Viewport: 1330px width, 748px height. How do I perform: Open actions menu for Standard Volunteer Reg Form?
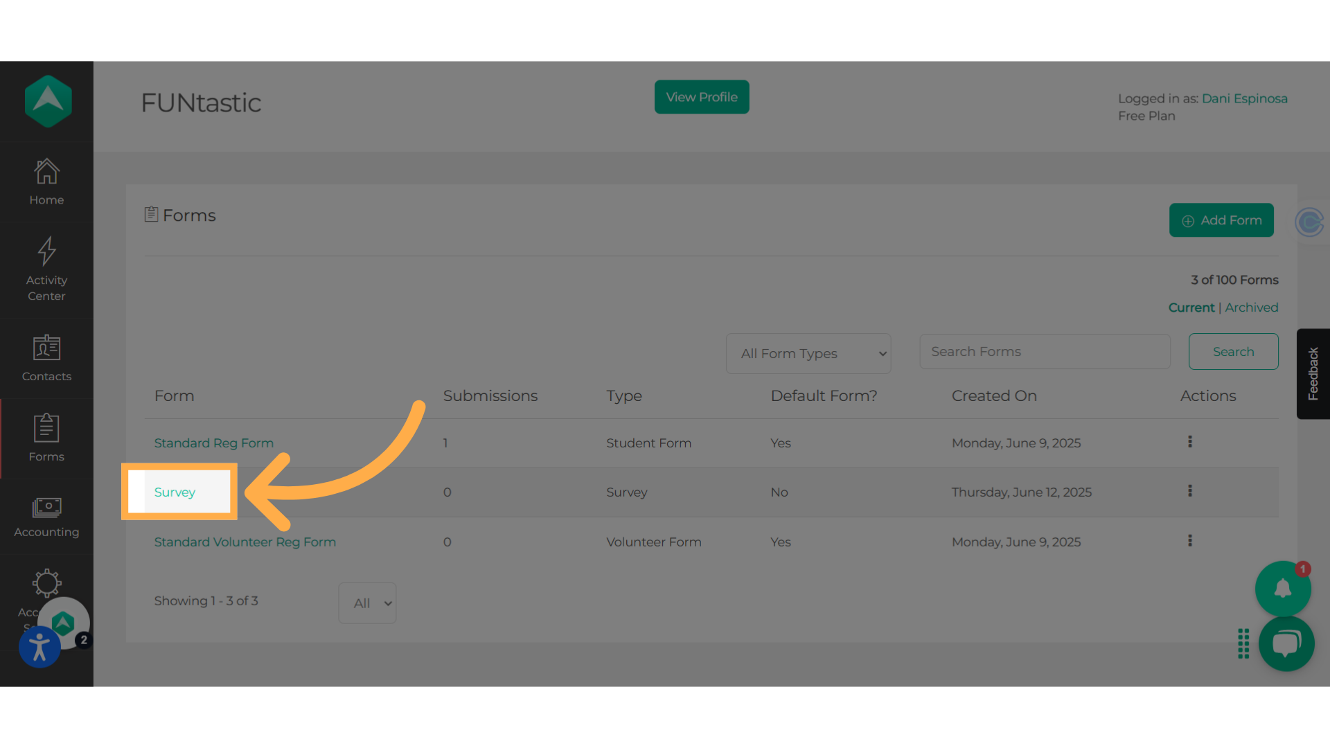pos(1190,541)
